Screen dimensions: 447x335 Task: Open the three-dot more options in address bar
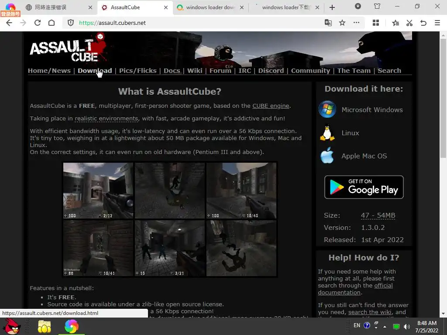click(356, 23)
